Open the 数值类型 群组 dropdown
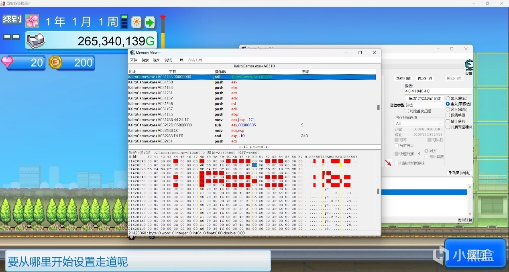This screenshot has width=509, height=272. click(425, 105)
